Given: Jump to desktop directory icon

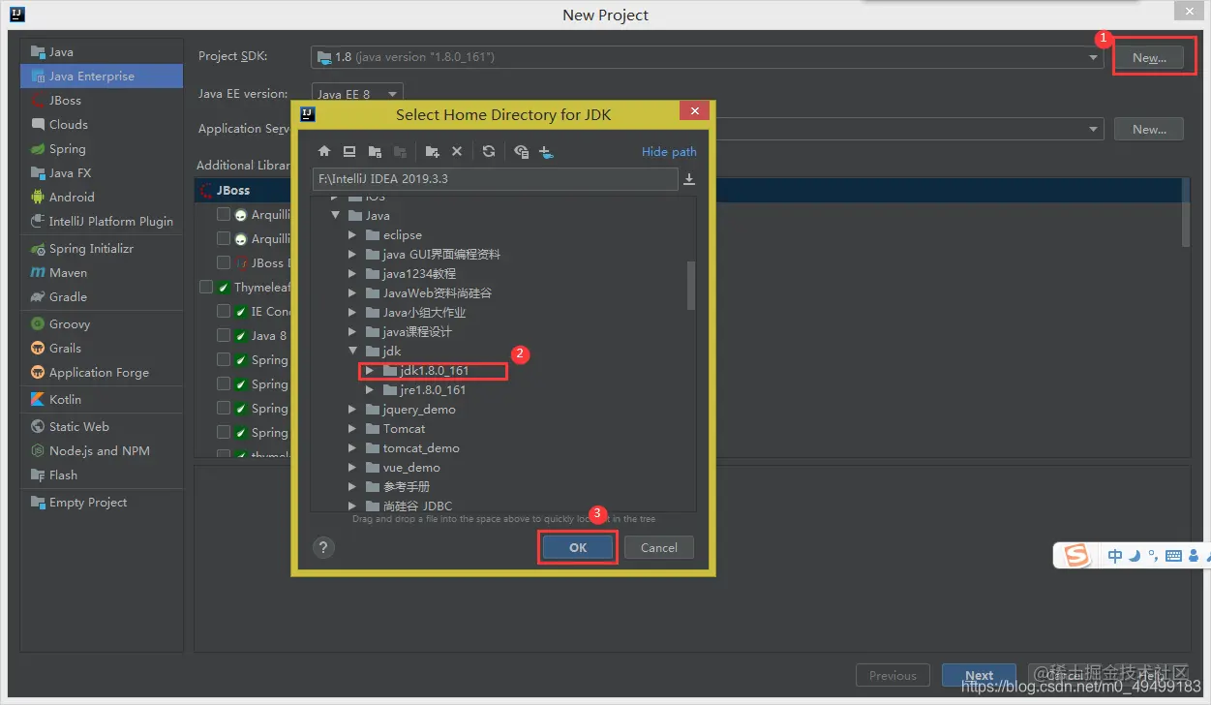Looking at the screenshot, I should [x=349, y=152].
